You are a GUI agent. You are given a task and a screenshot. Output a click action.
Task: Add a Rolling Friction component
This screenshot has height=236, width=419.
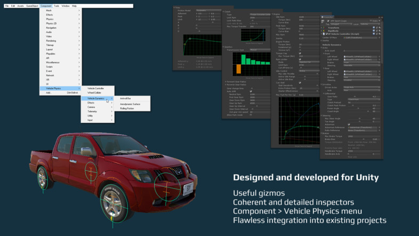pyautogui.click(x=132, y=108)
